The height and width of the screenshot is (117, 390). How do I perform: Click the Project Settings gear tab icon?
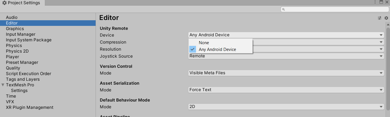click(x=4, y=3)
